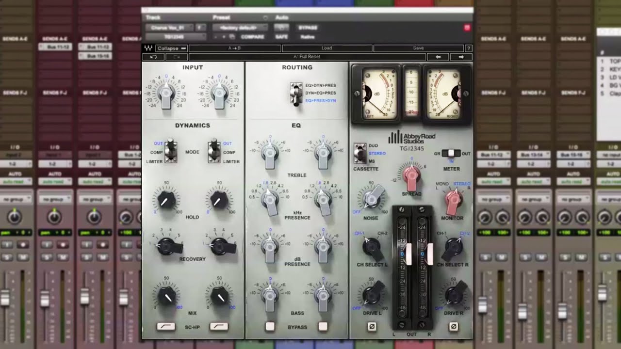The width and height of the screenshot is (621, 349).
Task: Click the undo arrow icon
Action: (153, 57)
